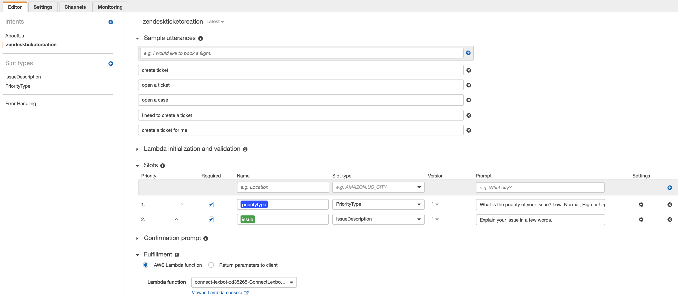Delete the 'open a case' utterance
Viewport: 678px width, 298px height.
tap(468, 100)
